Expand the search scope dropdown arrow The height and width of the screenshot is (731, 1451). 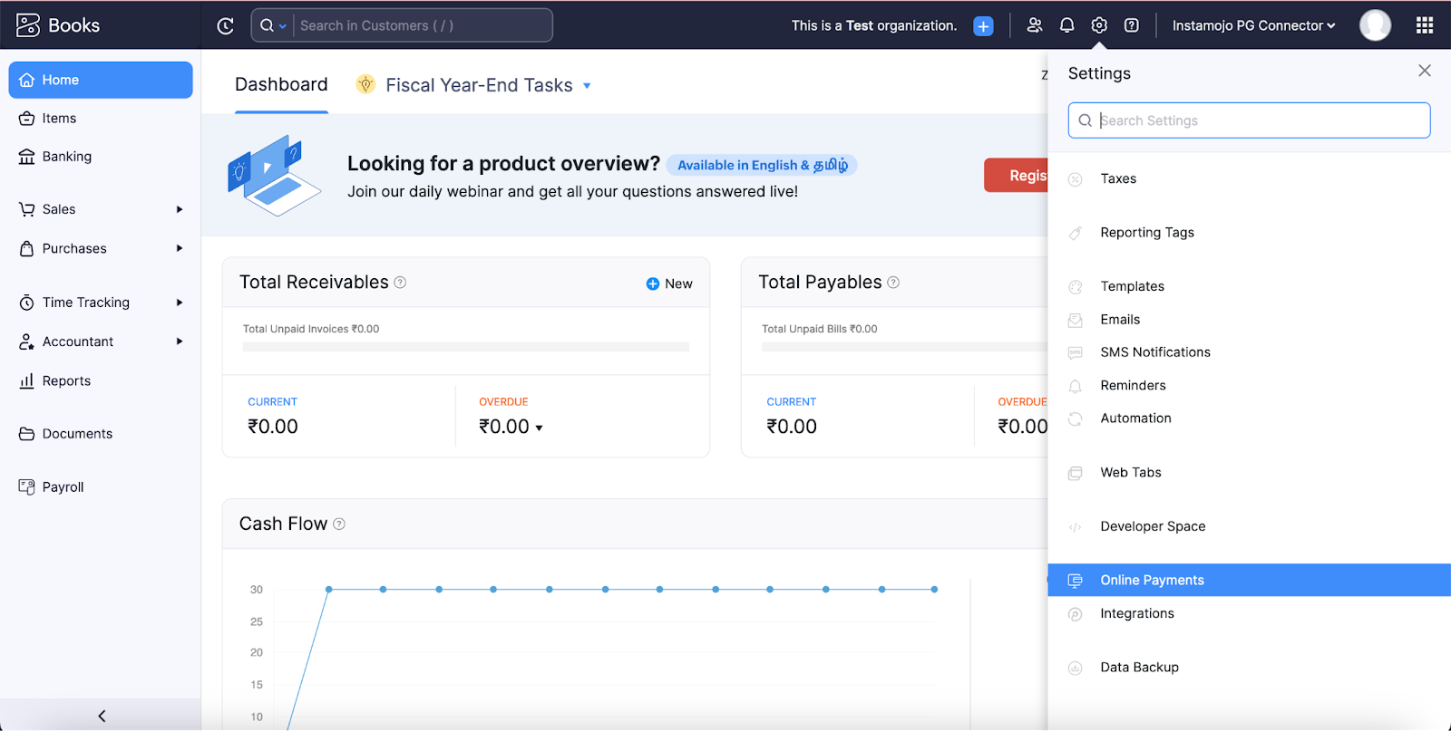(282, 26)
